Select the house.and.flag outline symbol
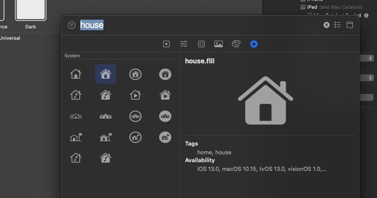This screenshot has width=377, height=198. click(76, 137)
